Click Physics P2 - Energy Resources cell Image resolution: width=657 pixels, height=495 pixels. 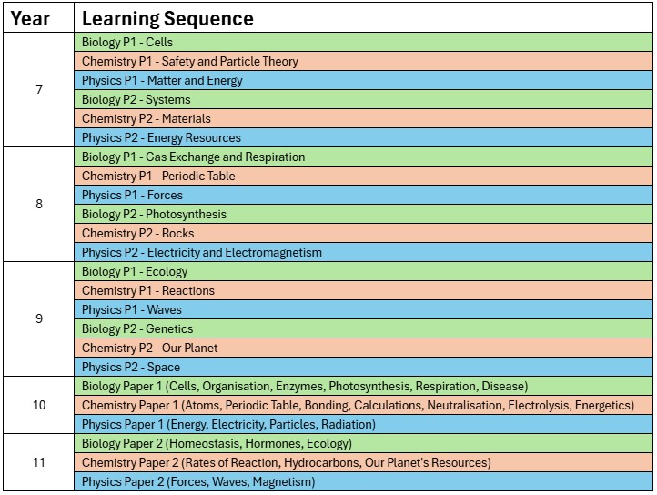(x=161, y=137)
